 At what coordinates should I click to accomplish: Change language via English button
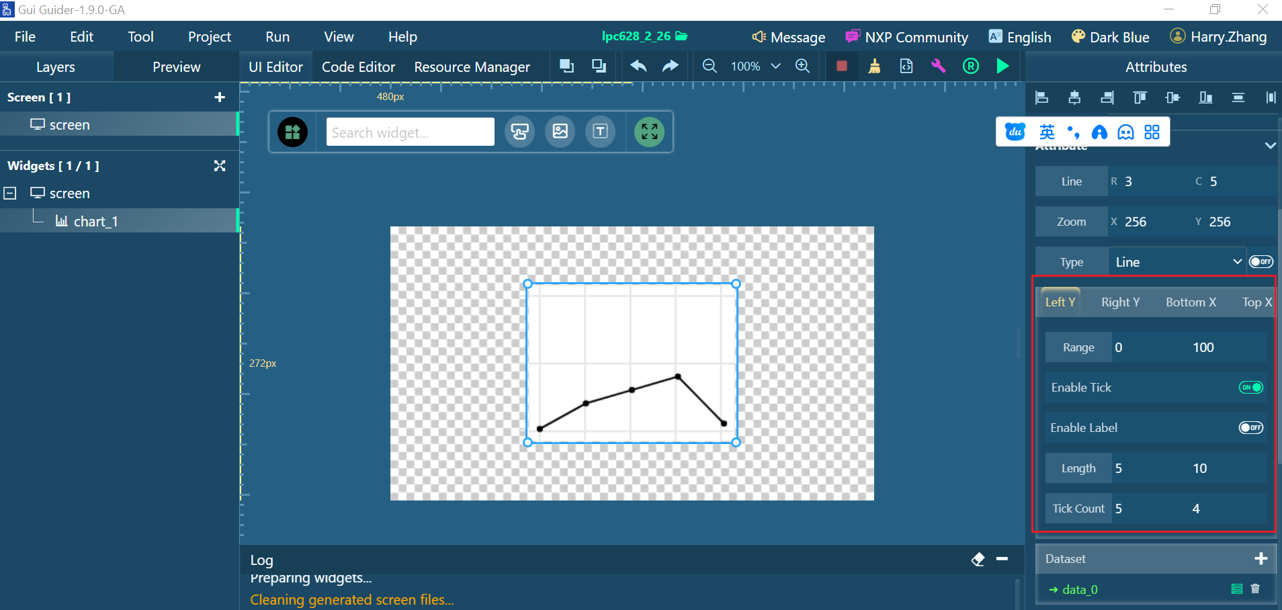tap(1020, 37)
